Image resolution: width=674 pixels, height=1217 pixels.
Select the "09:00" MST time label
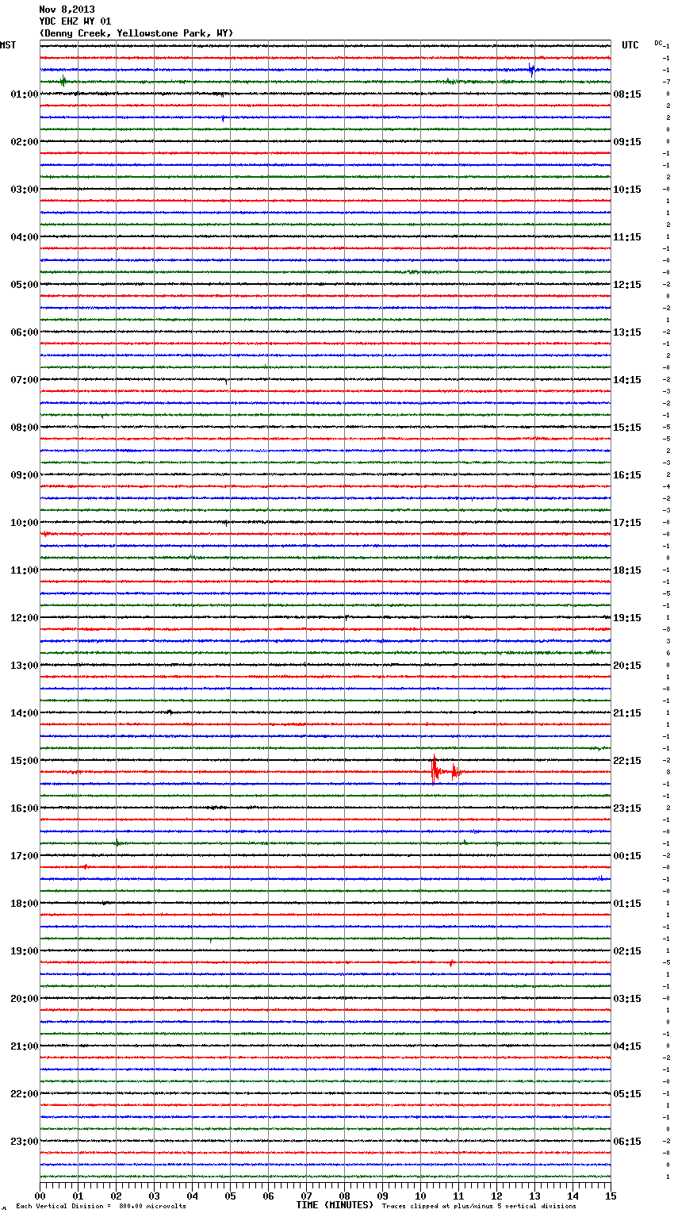pyautogui.click(x=25, y=475)
